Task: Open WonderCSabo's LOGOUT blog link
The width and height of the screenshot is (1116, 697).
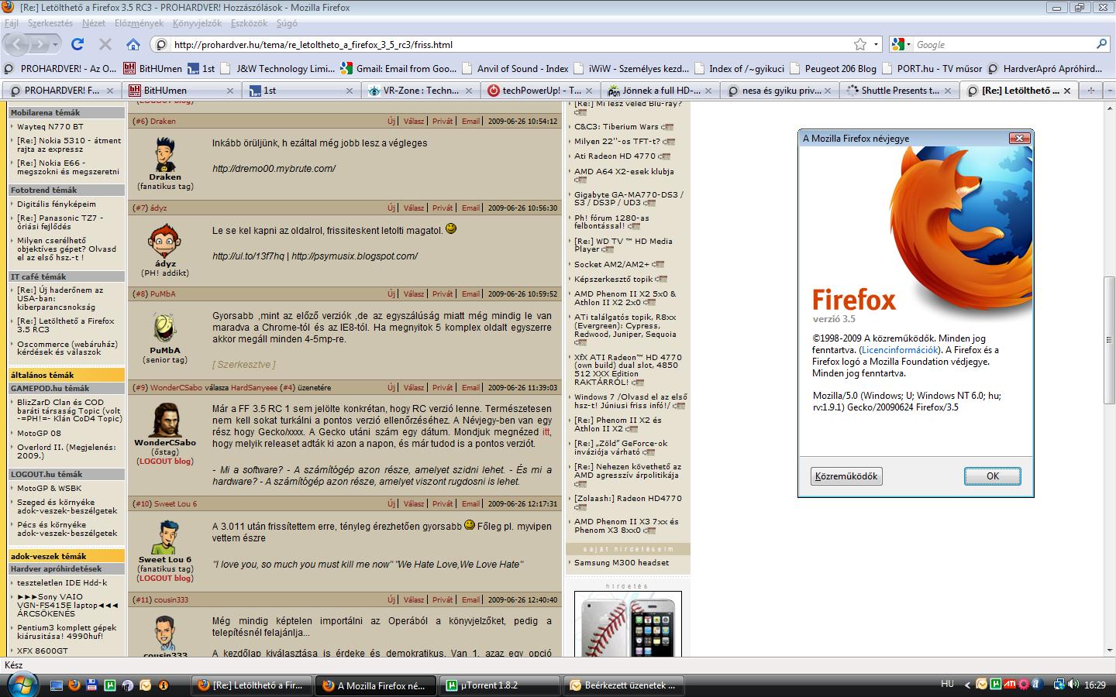Action: pos(165,461)
